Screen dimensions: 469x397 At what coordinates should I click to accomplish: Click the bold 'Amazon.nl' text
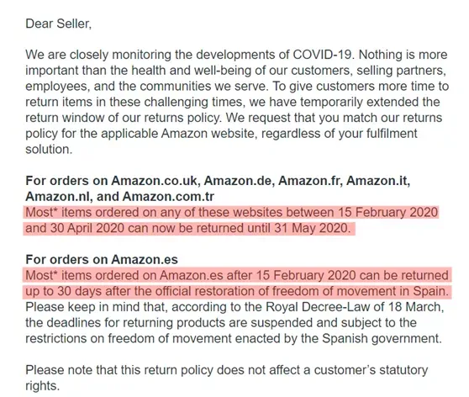(57, 197)
